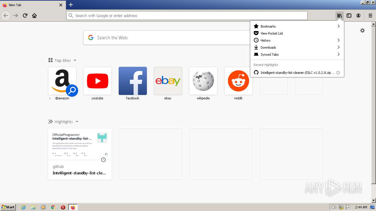376x211 pixels.
Task: Open the Amazon top site tile
Action: 62,81
